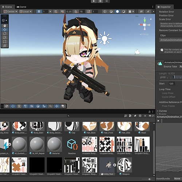Viewport: 182px width, 182px height.
Task: Switch to the Scene tab
Action: coord(7,7)
